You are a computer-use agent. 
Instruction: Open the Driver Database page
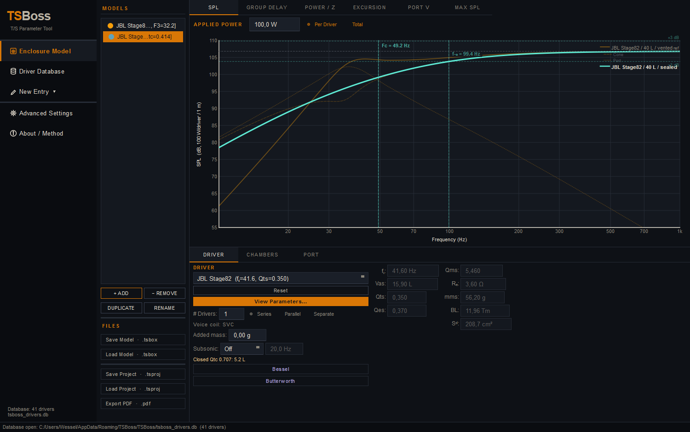pos(48,72)
